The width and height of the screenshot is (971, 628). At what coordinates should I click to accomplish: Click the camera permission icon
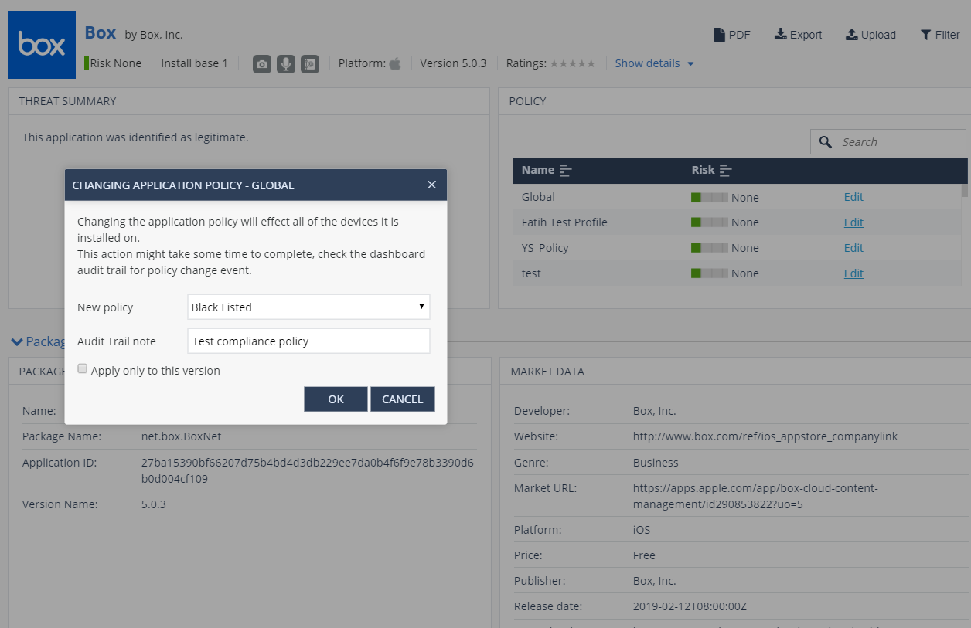262,64
